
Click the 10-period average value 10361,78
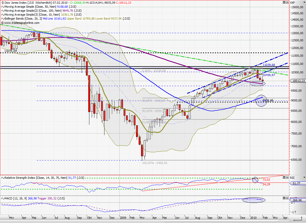coord(67,15)
